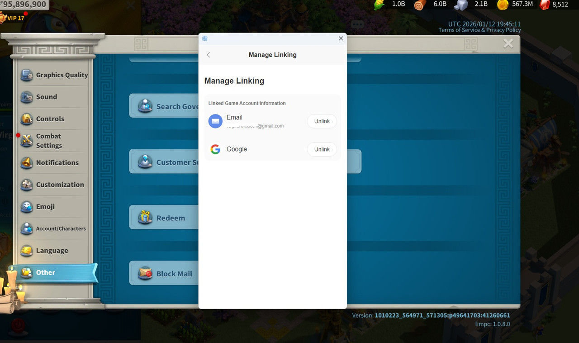Close the Manage Linking popup window
The height and width of the screenshot is (343, 579).
click(341, 38)
